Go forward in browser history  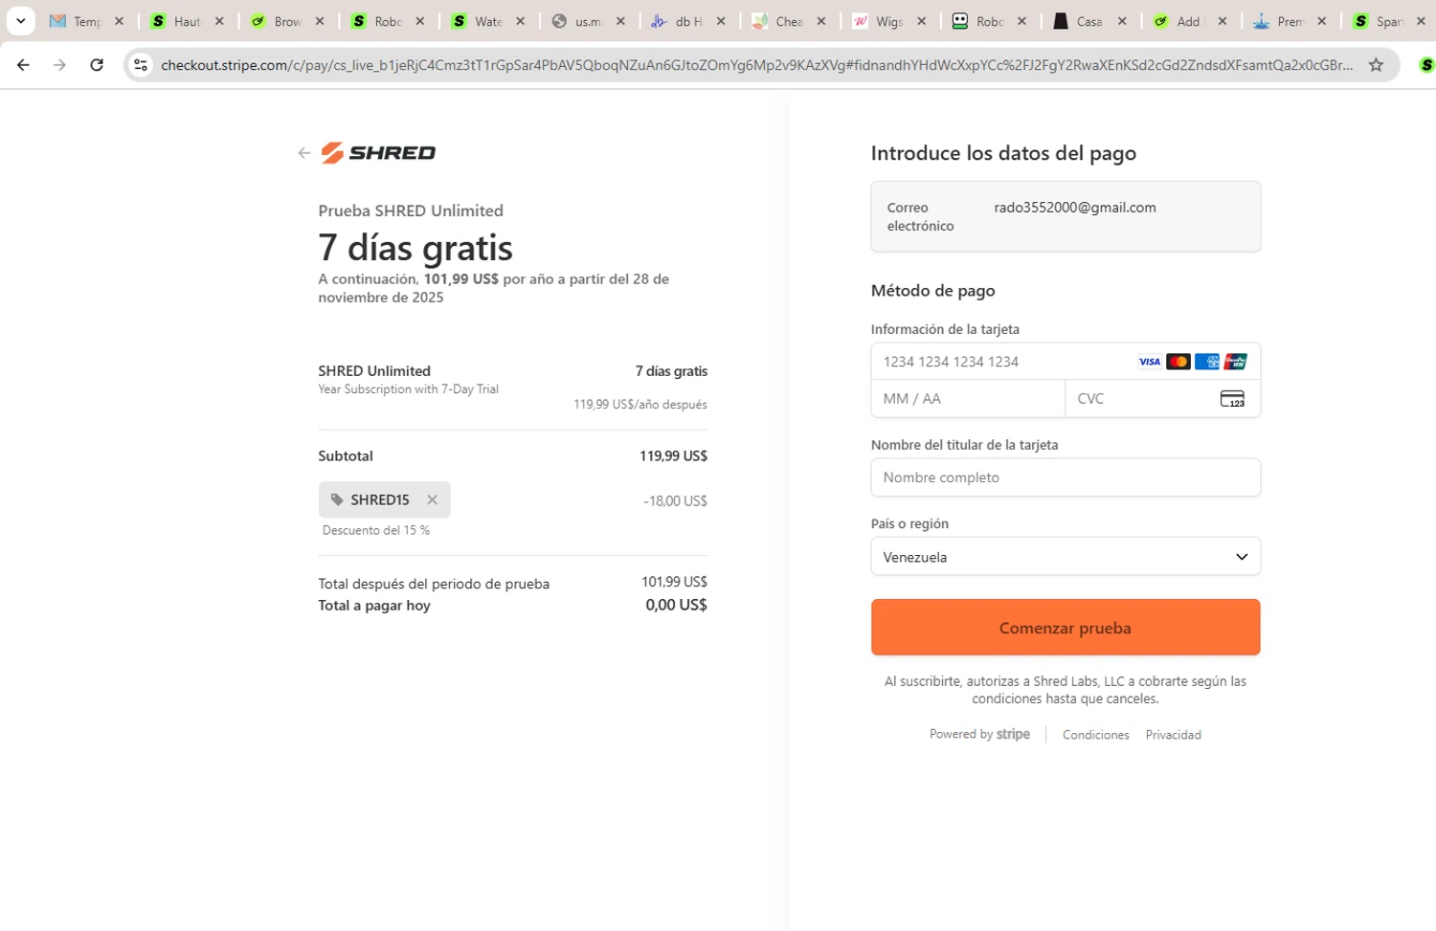(59, 65)
